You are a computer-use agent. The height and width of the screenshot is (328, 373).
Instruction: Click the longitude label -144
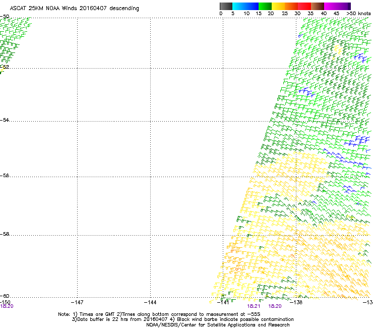[x=150, y=302]
